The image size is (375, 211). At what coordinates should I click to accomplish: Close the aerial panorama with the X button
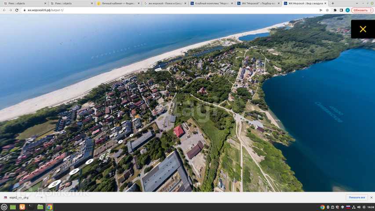tap(363, 29)
